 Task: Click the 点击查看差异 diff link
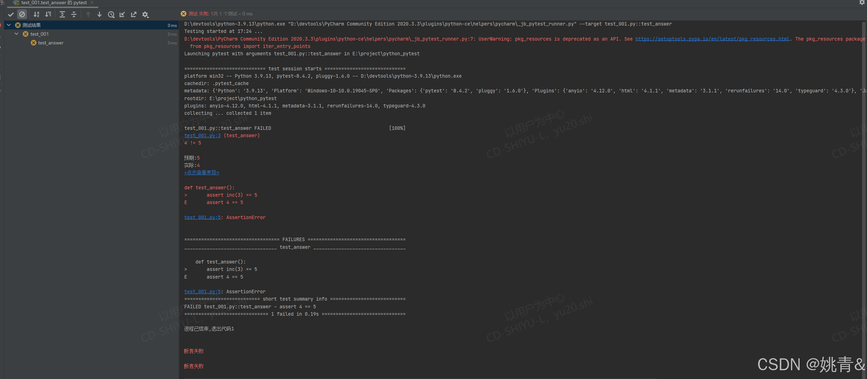pos(201,173)
